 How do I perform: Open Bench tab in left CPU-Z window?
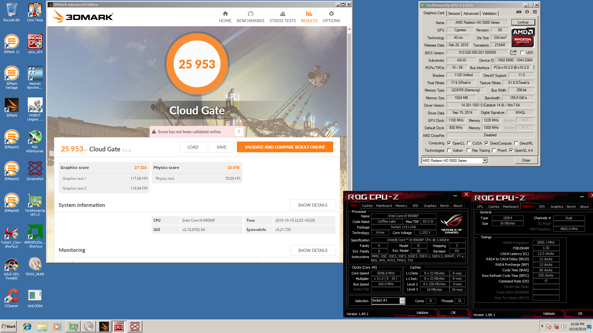click(444, 206)
